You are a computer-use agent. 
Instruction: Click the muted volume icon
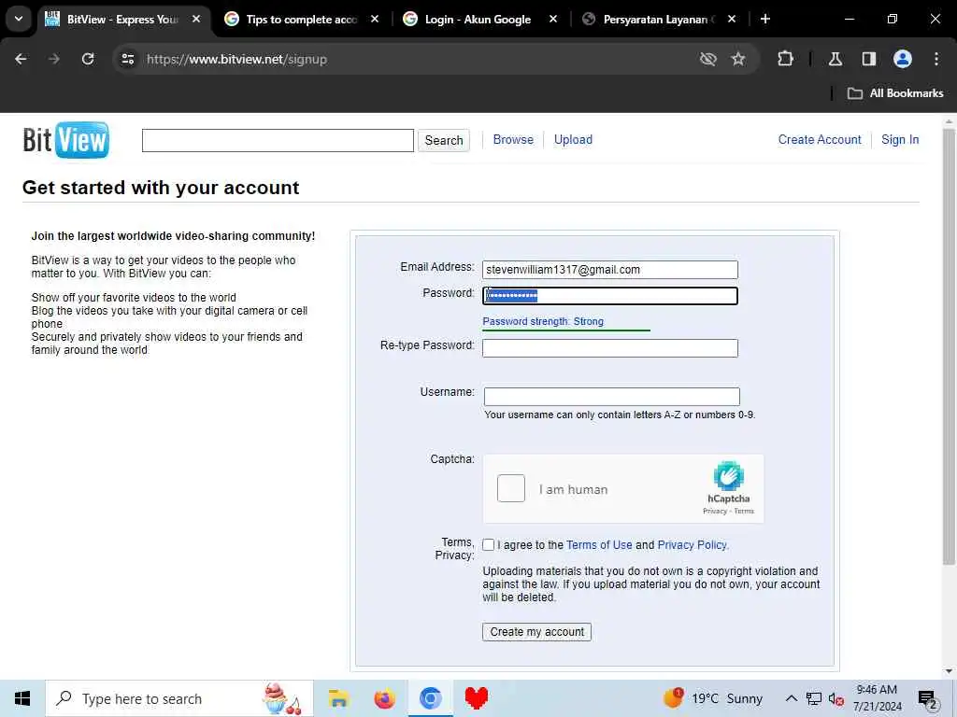pyautogui.click(x=836, y=698)
